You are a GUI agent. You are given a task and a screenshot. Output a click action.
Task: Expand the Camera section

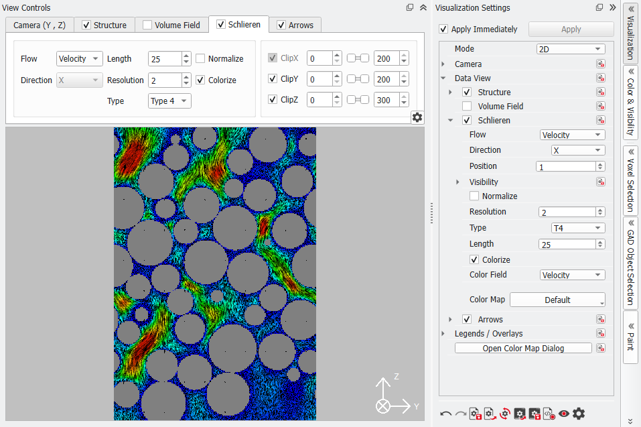(x=443, y=64)
